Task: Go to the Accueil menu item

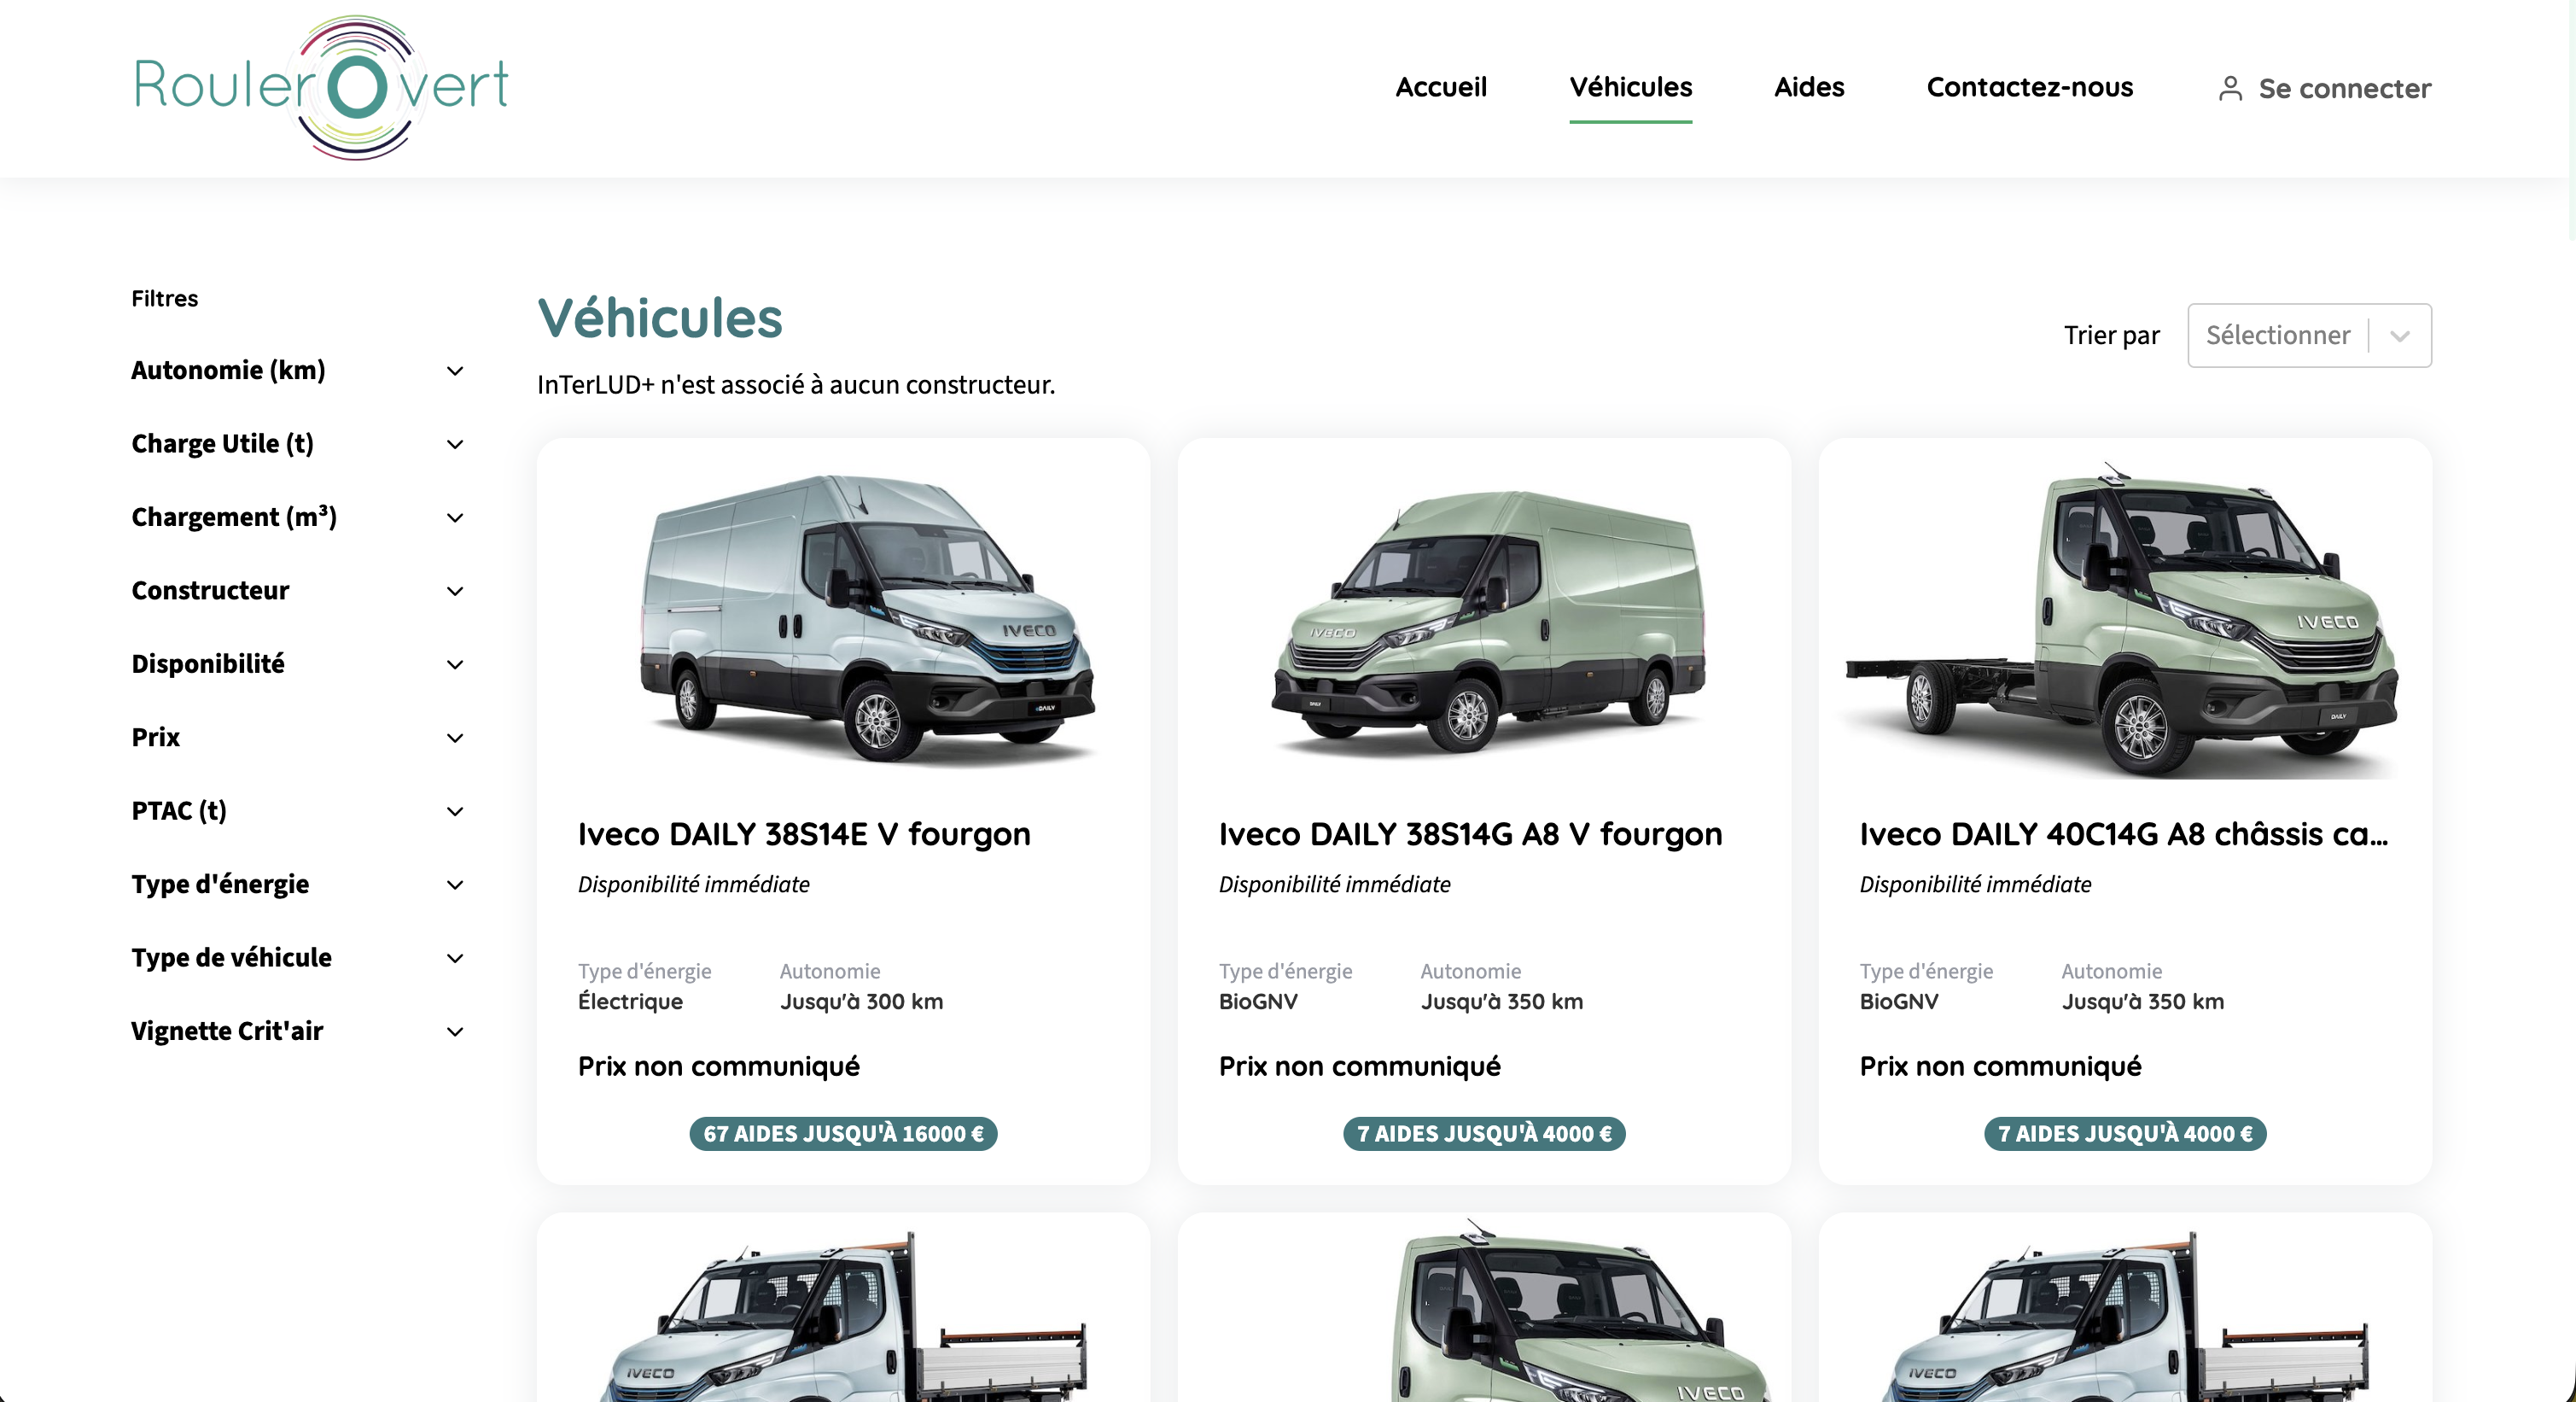Action: [x=1440, y=87]
